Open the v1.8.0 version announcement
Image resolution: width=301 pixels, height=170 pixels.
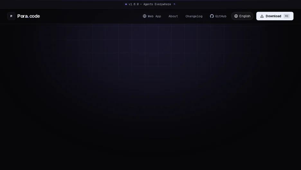[x=133, y=4]
